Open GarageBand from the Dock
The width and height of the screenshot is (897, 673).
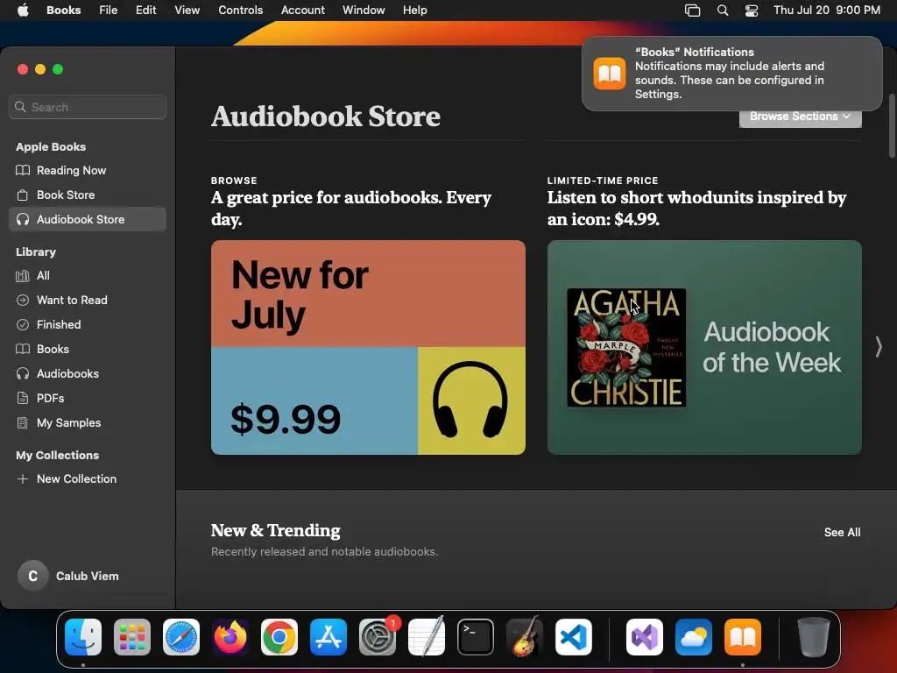pos(525,636)
